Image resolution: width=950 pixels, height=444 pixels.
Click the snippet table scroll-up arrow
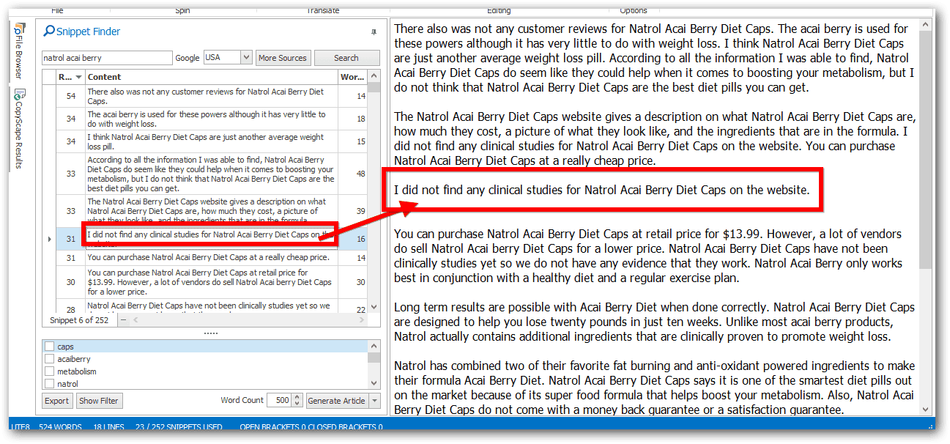374,76
